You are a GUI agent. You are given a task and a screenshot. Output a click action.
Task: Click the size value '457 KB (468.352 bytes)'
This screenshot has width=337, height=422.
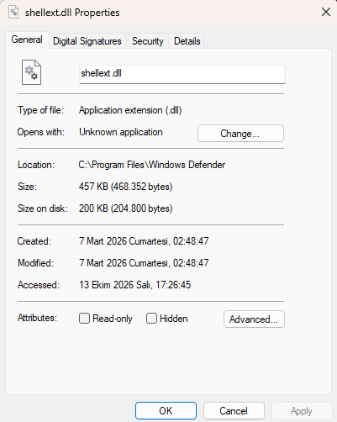tap(125, 187)
